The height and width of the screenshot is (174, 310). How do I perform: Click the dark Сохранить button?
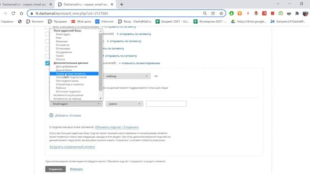55,169
